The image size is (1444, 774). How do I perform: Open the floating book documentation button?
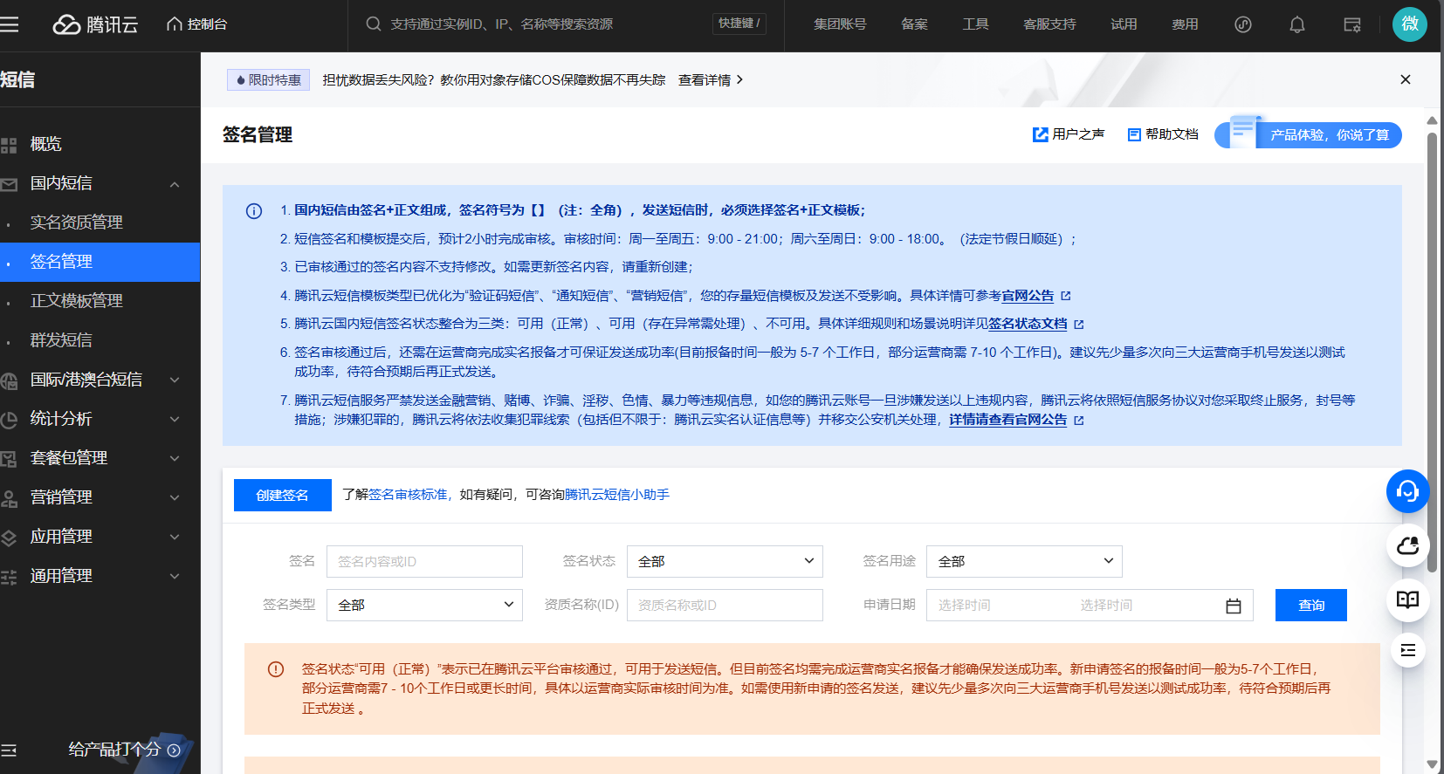(1408, 599)
